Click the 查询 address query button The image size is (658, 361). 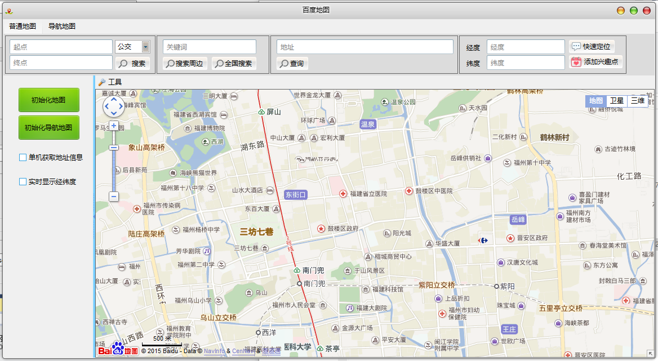coord(292,63)
